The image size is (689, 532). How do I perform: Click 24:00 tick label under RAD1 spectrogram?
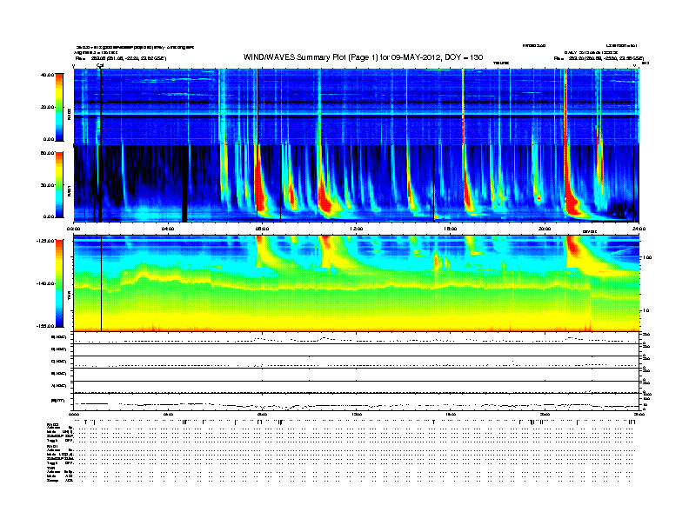(x=639, y=229)
